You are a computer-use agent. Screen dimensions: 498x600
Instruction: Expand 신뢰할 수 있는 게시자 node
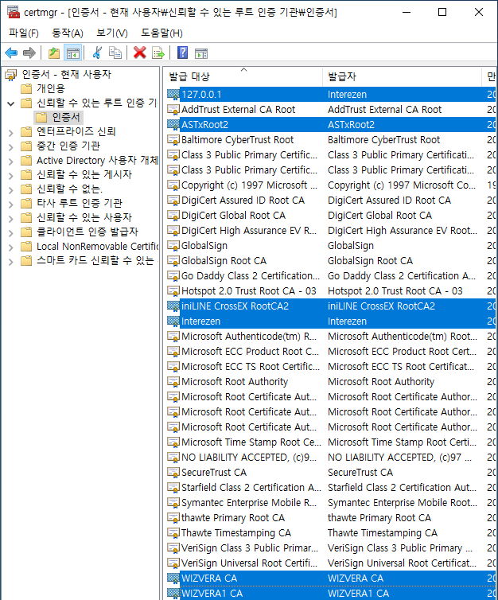10,176
